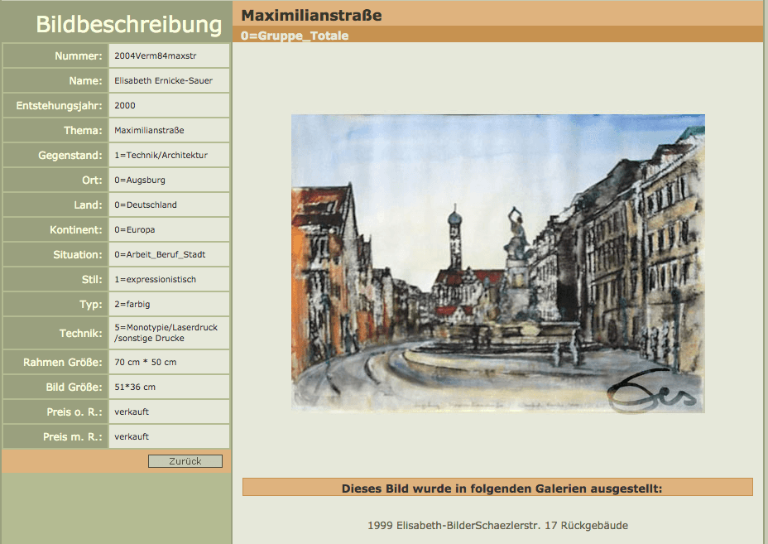768x544 pixels.
Task: Select the value 1=Technik/Architektur
Action: tap(161, 156)
